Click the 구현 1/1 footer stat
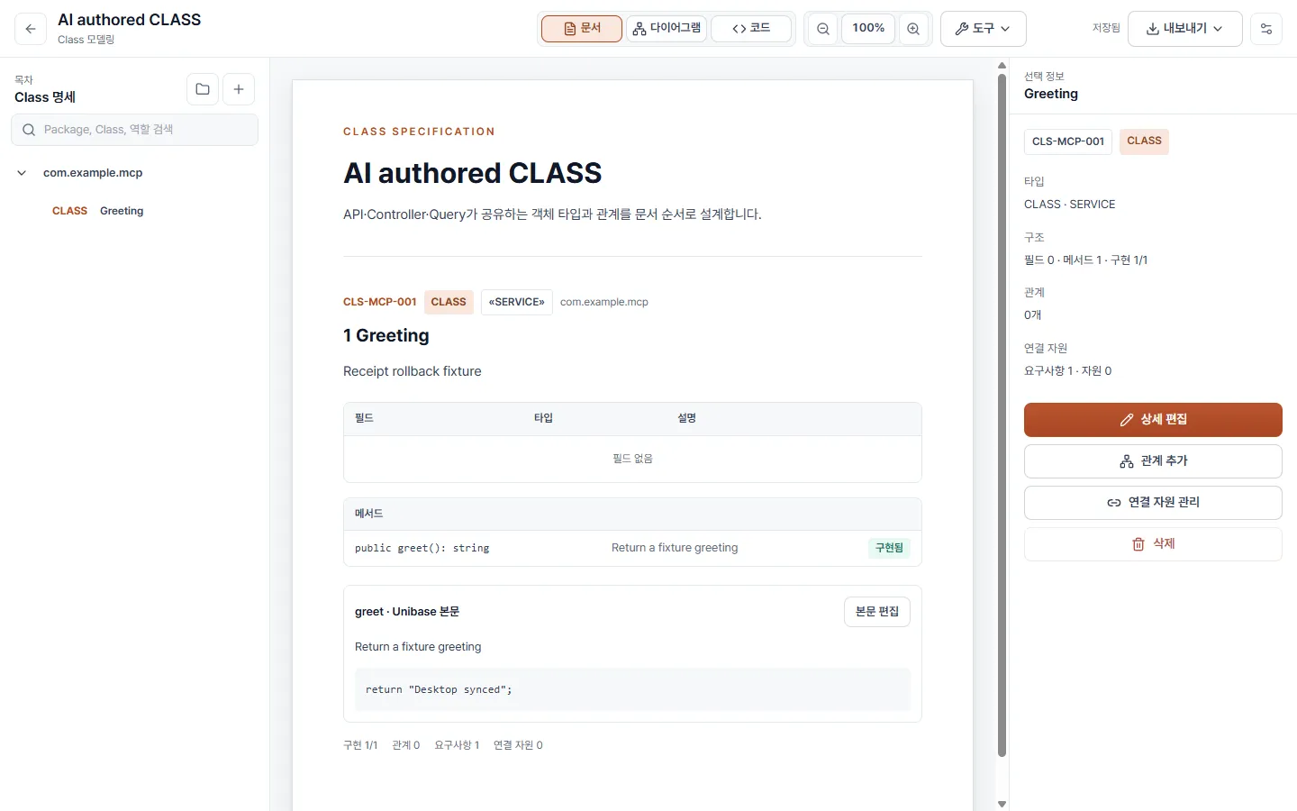The width and height of the screenshot is (1297, 811). 360,745
